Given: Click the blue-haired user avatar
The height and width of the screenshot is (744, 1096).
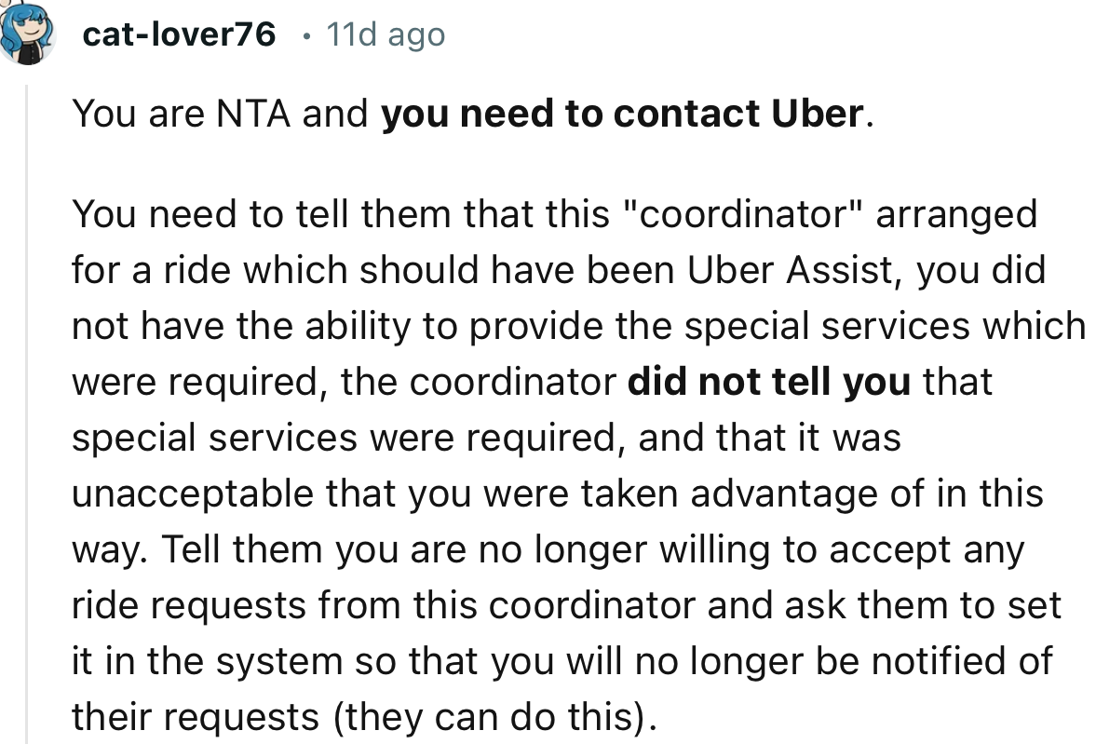Looking at the screenshot, I should click(26, 33).
